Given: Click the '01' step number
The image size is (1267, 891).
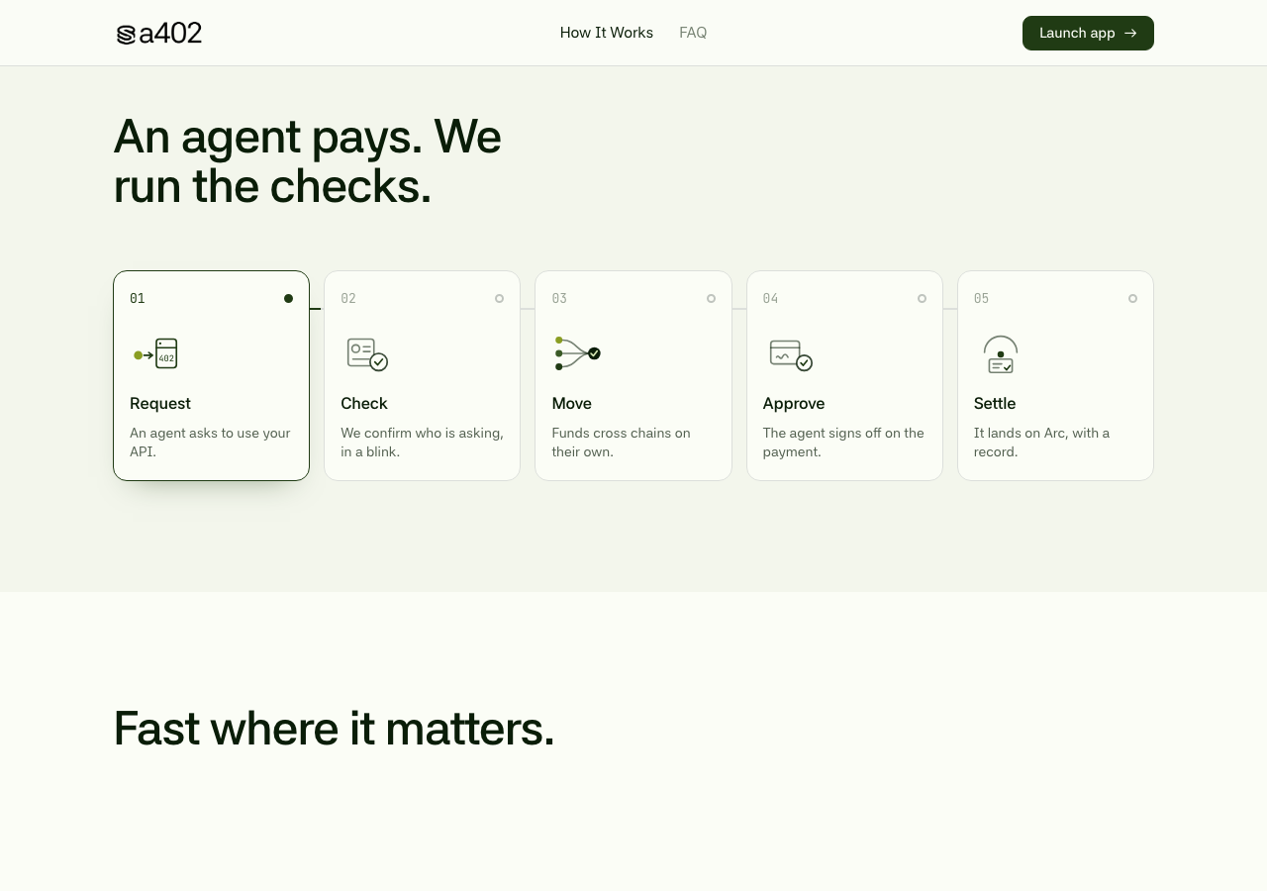Looking at the screenshot, I should 138,298.
